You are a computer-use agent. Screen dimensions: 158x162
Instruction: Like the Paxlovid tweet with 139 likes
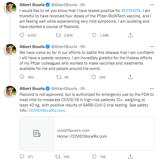point(94,157)
